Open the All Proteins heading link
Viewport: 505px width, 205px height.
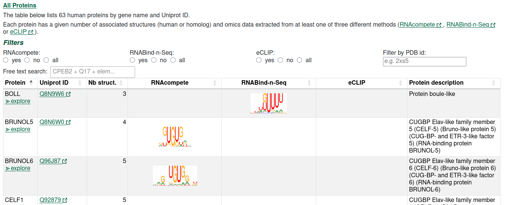click(x=20, y=5)
